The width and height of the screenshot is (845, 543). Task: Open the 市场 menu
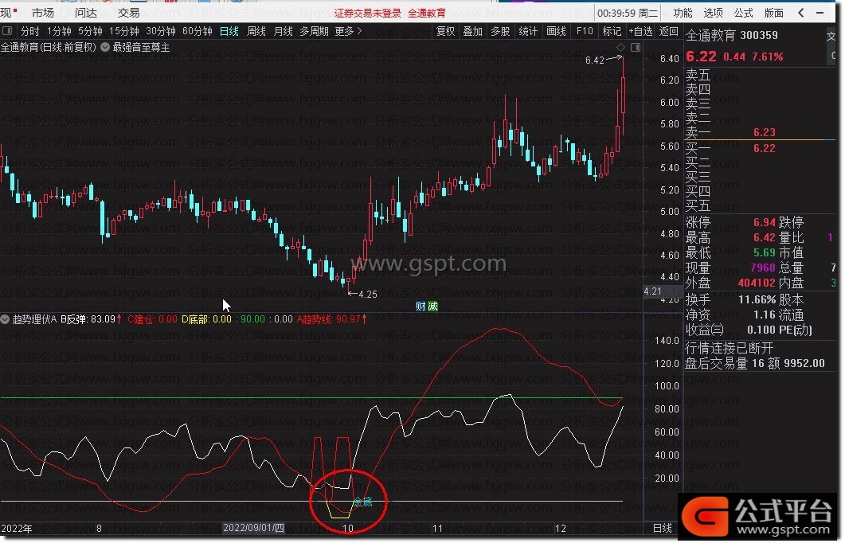(42, 13)
